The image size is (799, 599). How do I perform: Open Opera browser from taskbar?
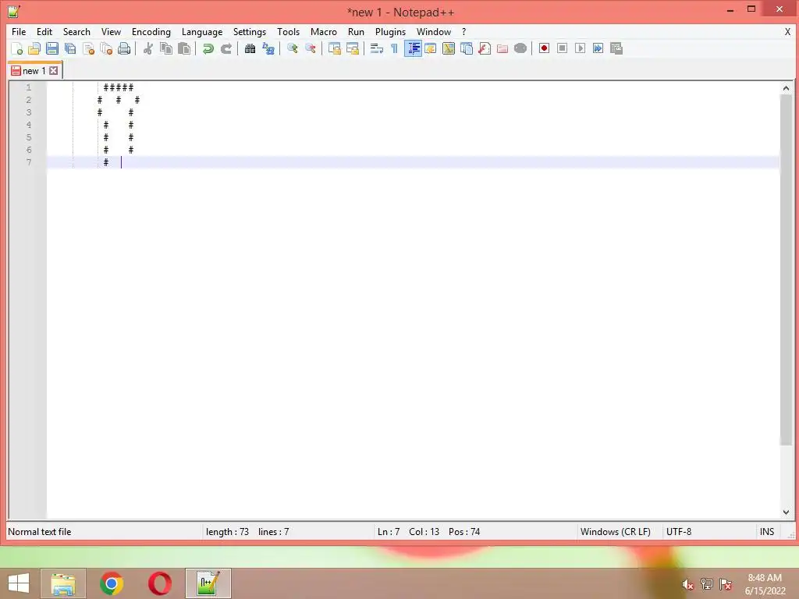coord(159,583)
